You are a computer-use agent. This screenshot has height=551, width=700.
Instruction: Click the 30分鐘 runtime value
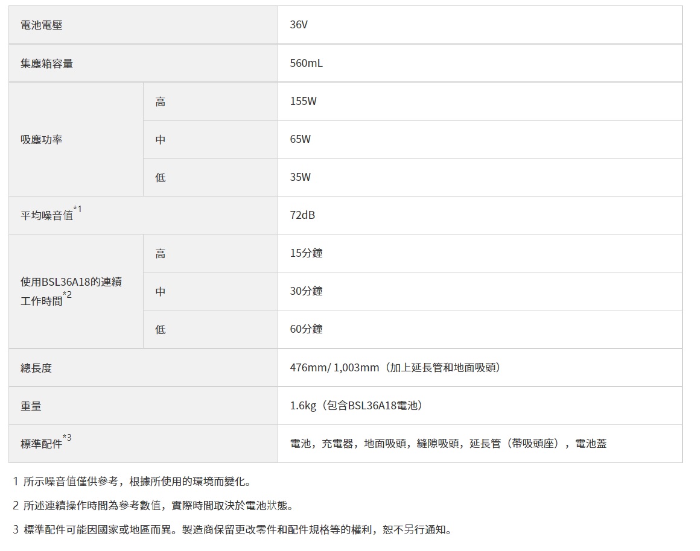pyautogui.click(x=306, y=291)
